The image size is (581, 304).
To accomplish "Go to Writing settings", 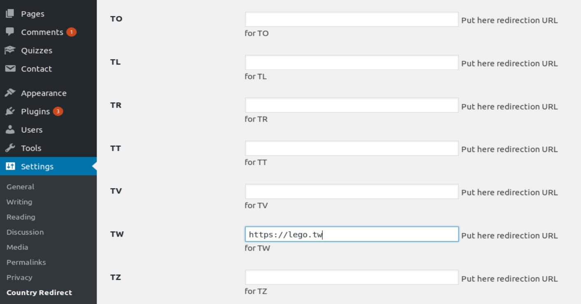I will click(19, 202).
